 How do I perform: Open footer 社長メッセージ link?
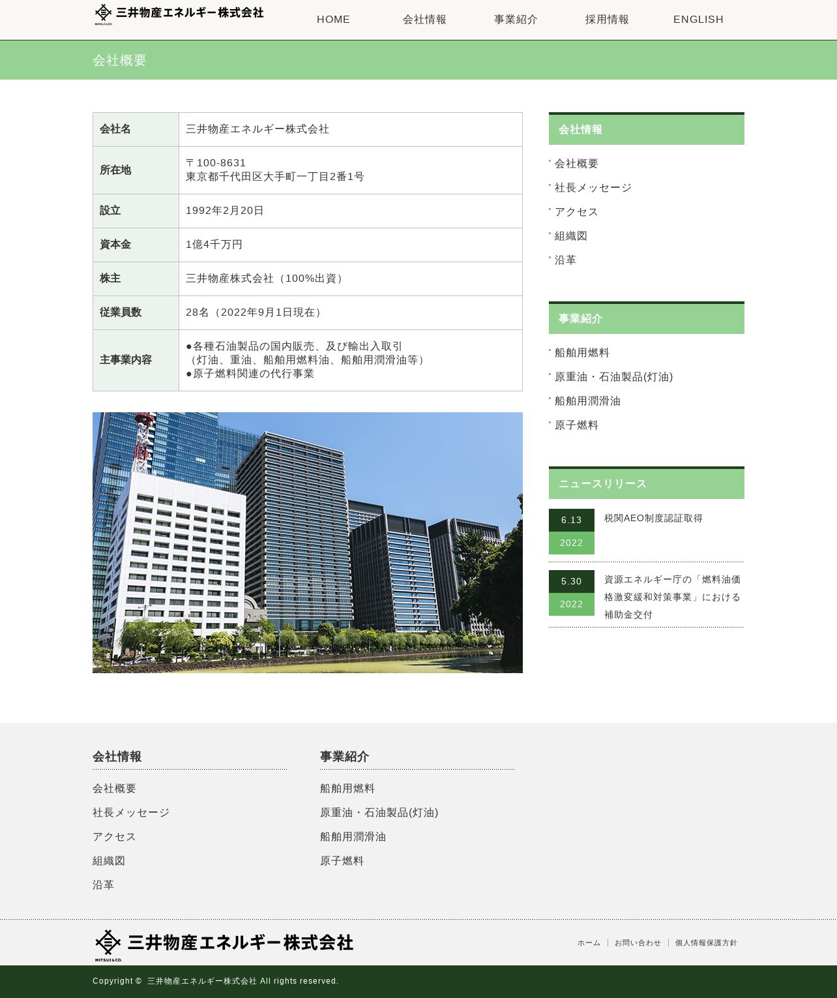[130, 813]
